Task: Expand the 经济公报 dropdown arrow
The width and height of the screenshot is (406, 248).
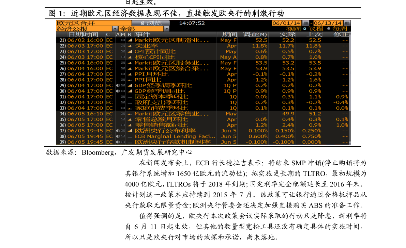Action: [x=115, y=29]
